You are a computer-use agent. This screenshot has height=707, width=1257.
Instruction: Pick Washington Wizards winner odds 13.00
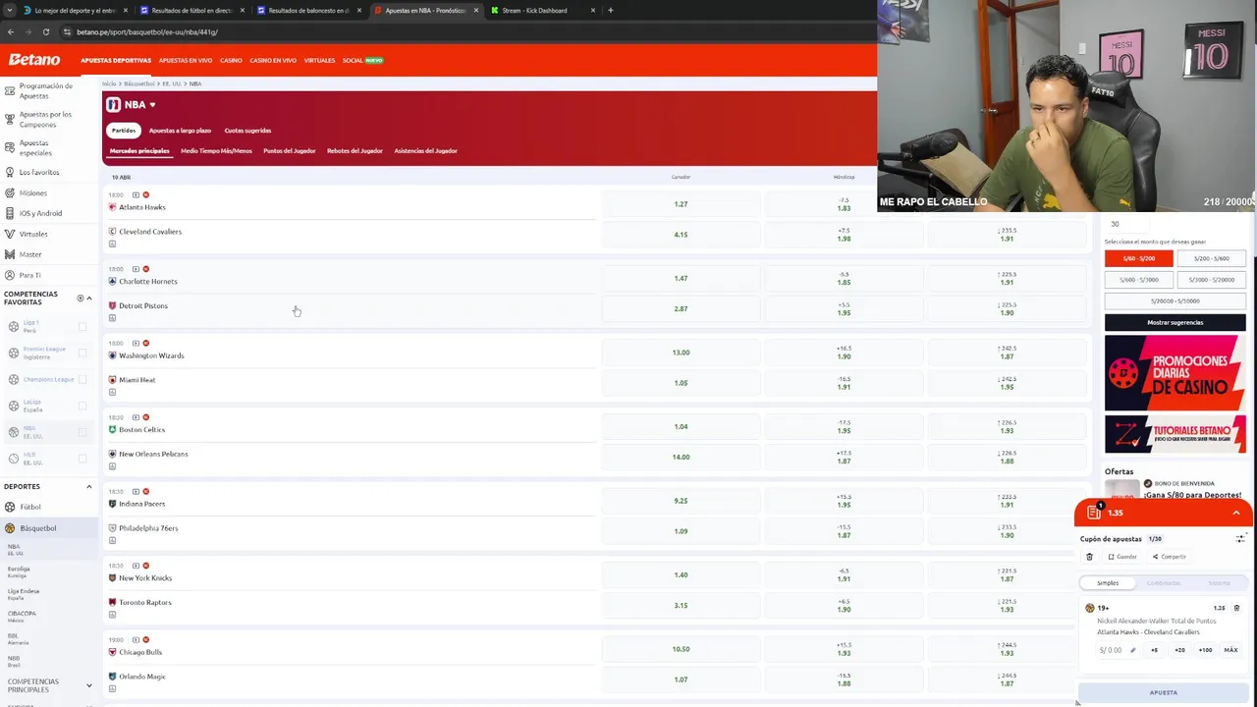681,353
